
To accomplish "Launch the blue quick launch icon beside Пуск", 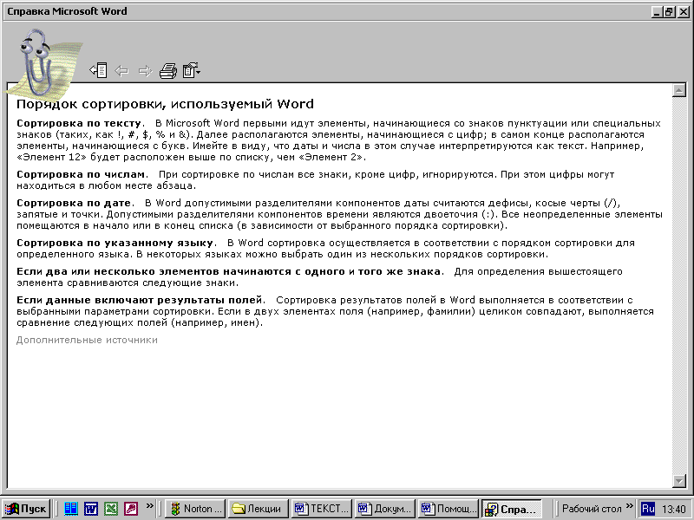I will 71,509.
